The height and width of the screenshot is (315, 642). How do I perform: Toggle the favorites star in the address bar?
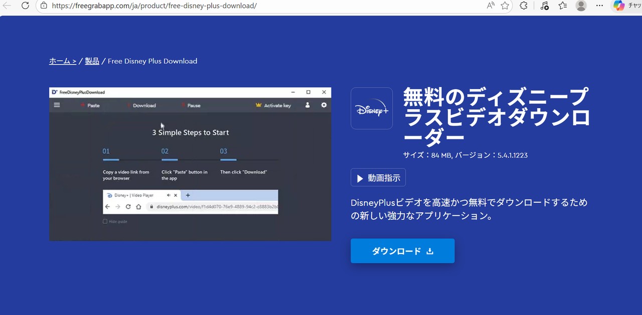point(505,6)
